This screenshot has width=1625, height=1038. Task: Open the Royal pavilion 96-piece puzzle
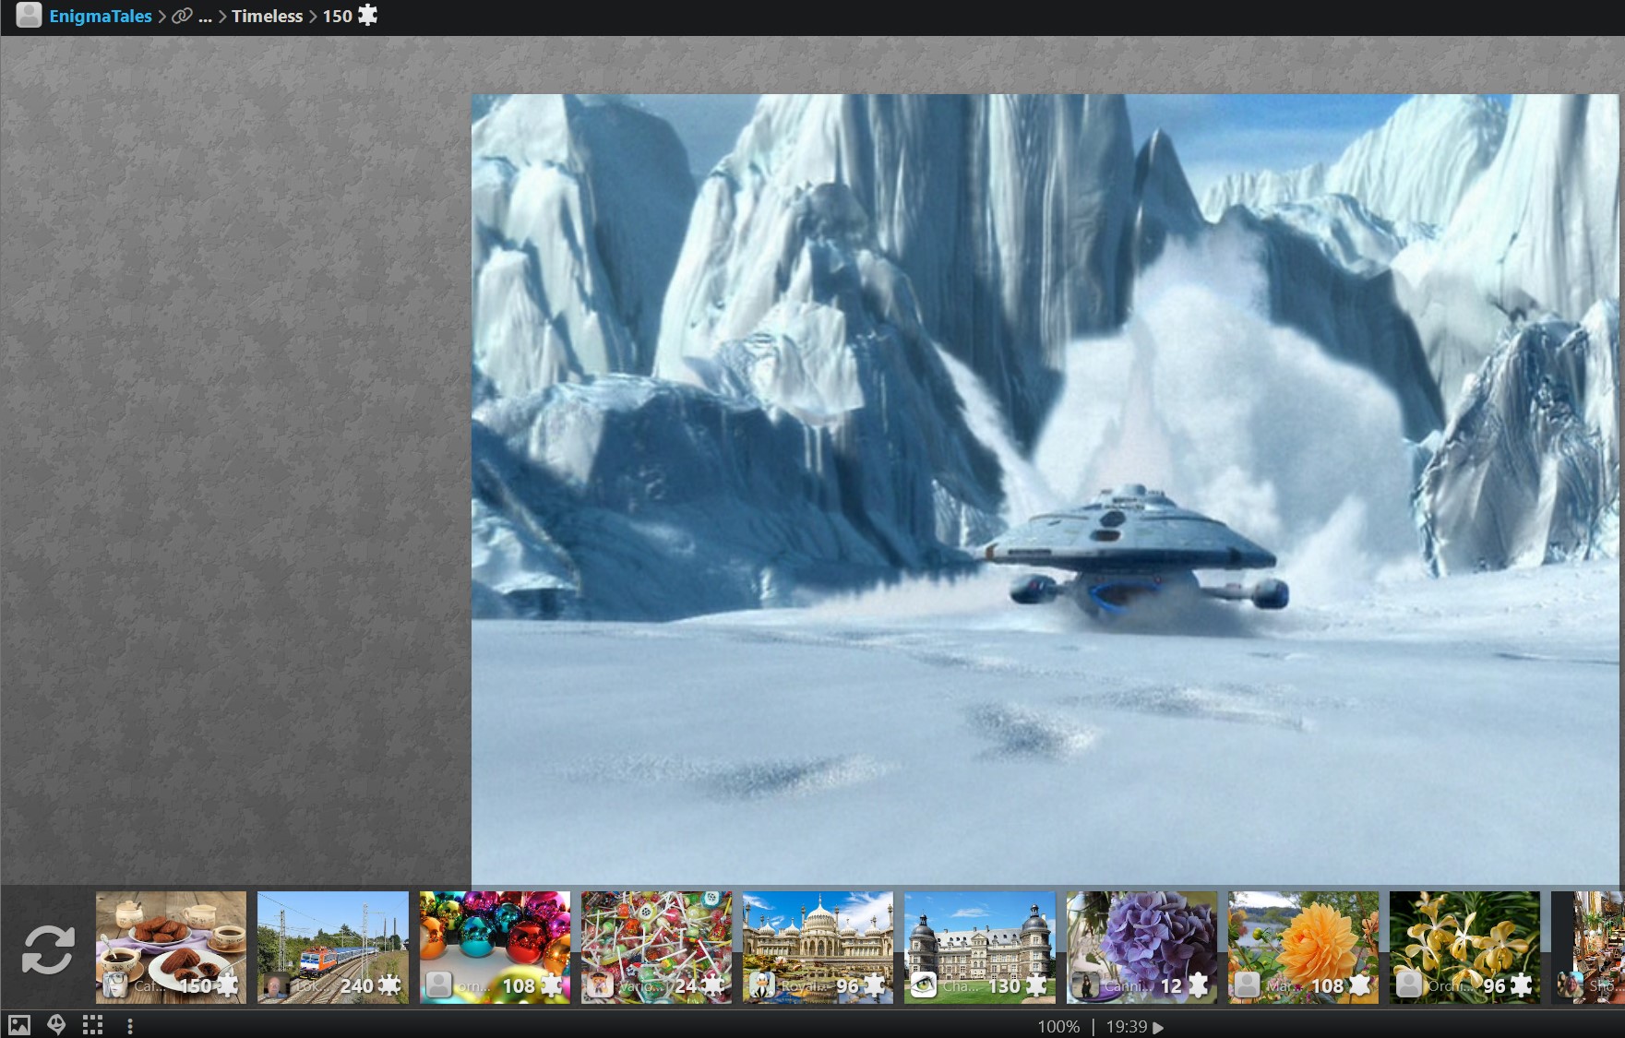(818, 947)
